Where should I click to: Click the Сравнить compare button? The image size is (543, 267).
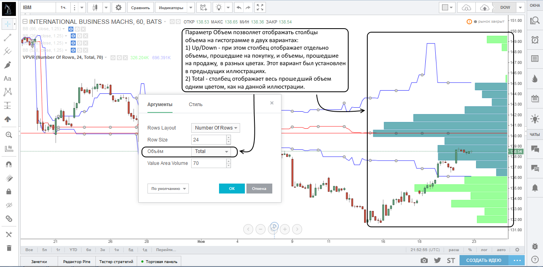click(x=140, y=7)
